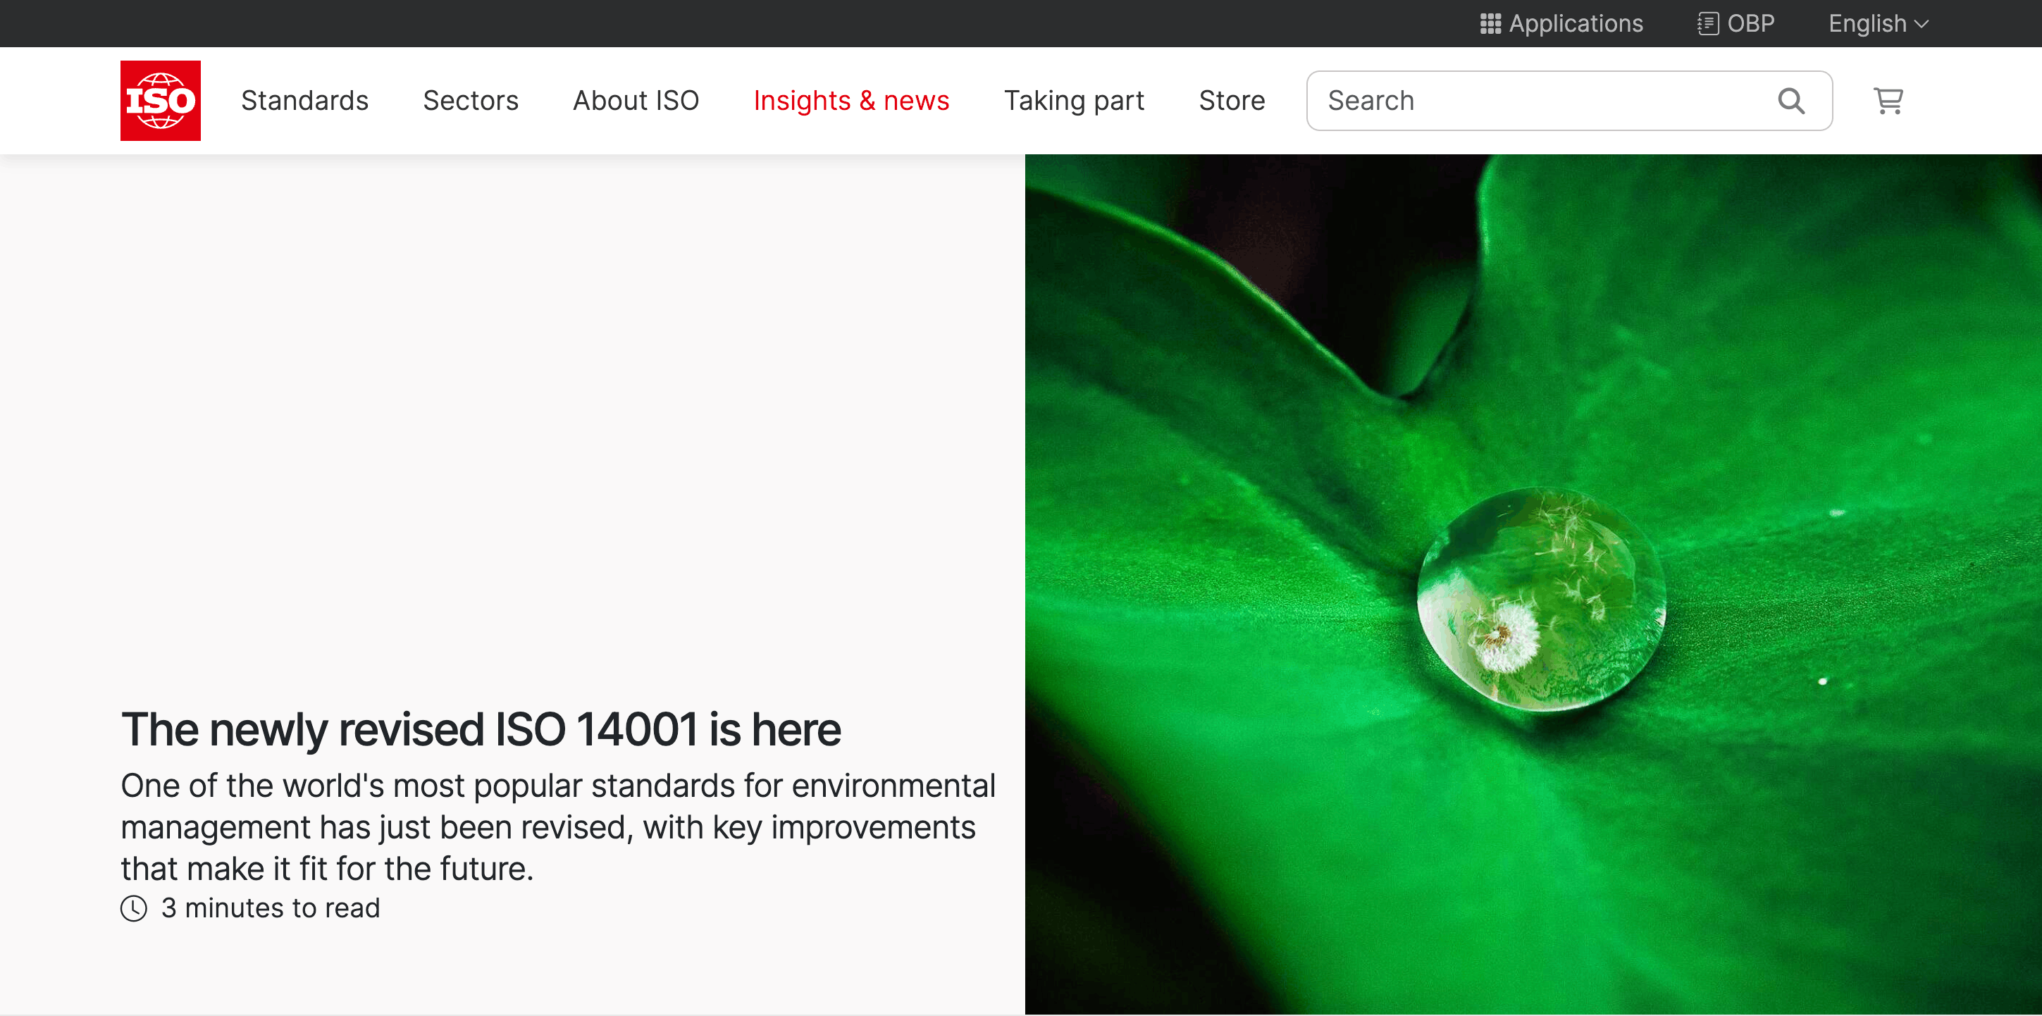Select the About ISO menu item

(636, 101)
